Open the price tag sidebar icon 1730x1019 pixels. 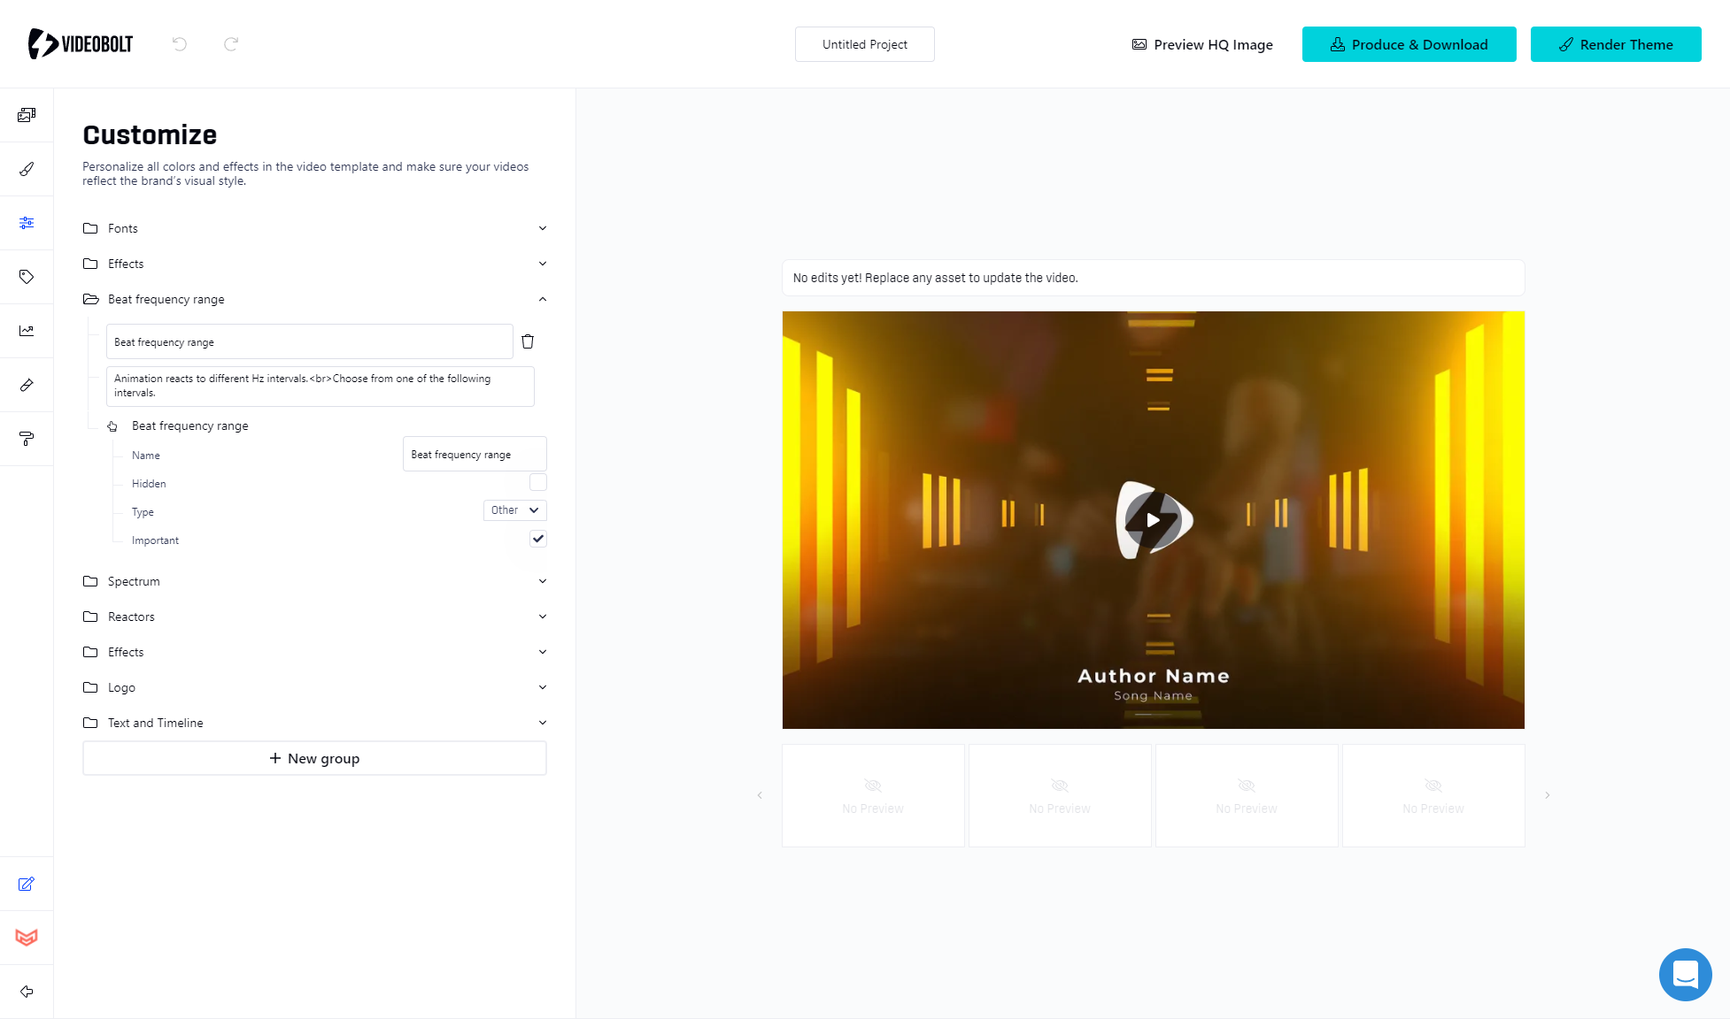(x=27, y=277)
